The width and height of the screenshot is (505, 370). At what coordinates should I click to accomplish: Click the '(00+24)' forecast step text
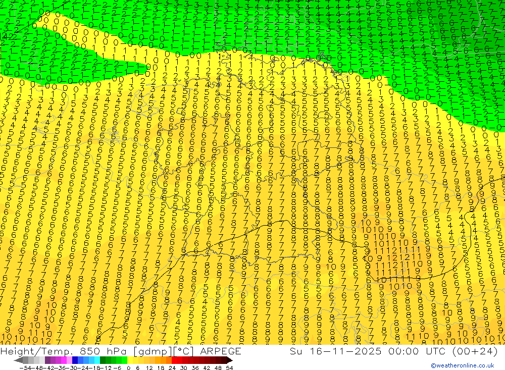tap(475, 351)
